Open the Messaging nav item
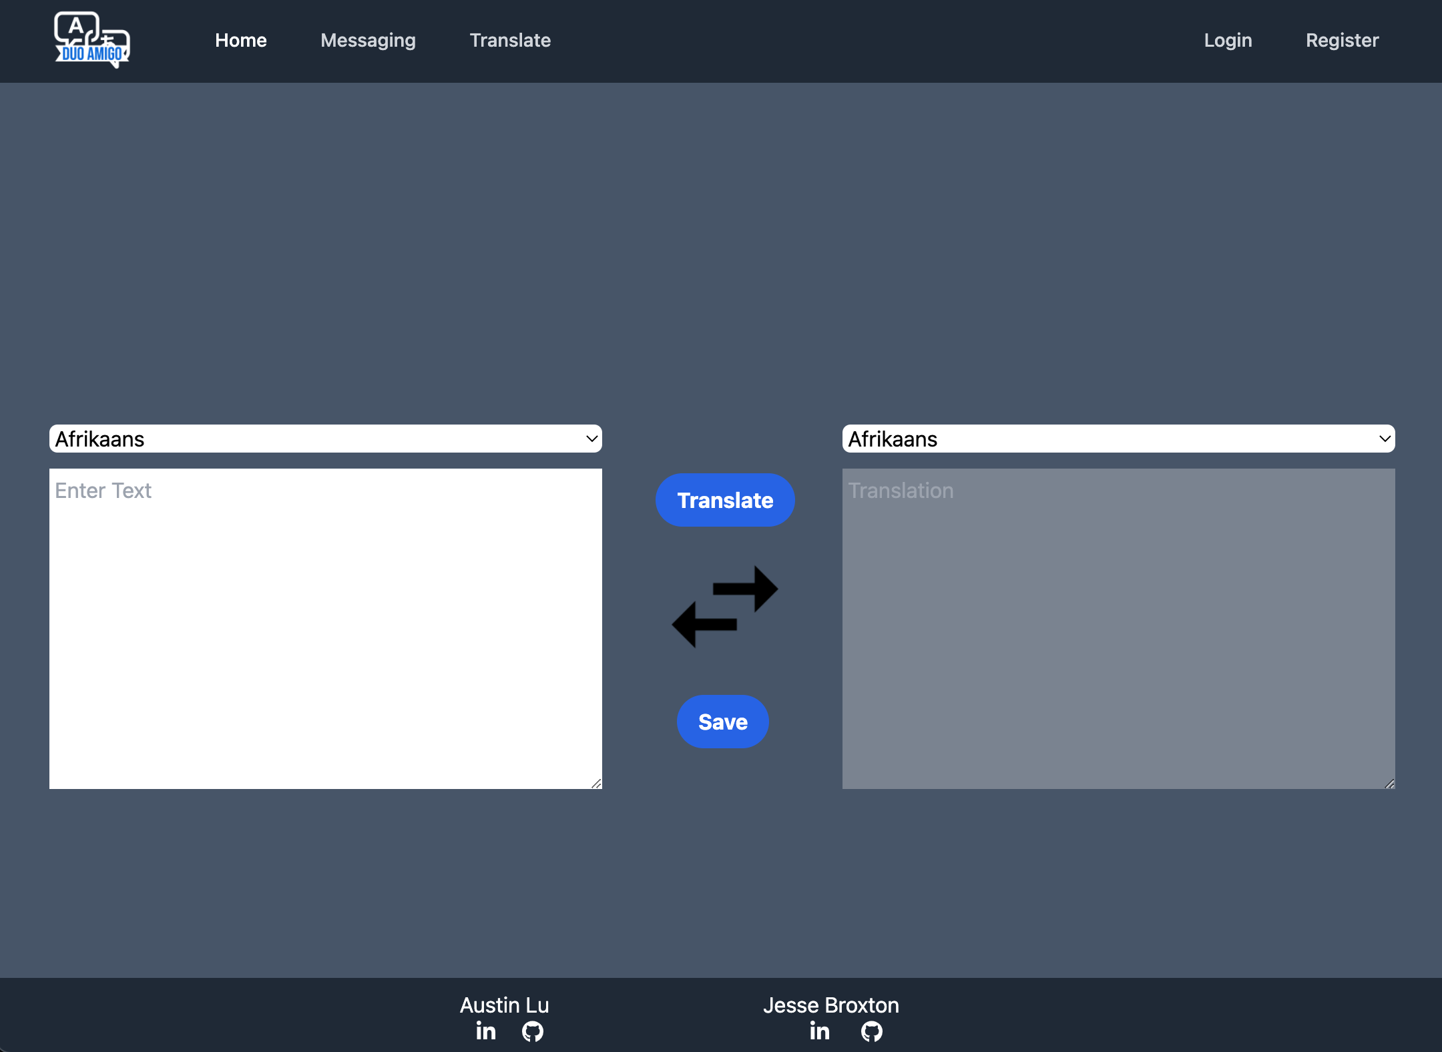Image resolution: width=1442 pixels, height=1052 pixels. point(368,41)
